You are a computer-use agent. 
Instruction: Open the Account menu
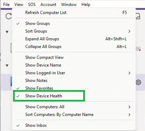[x=48, y=5]
